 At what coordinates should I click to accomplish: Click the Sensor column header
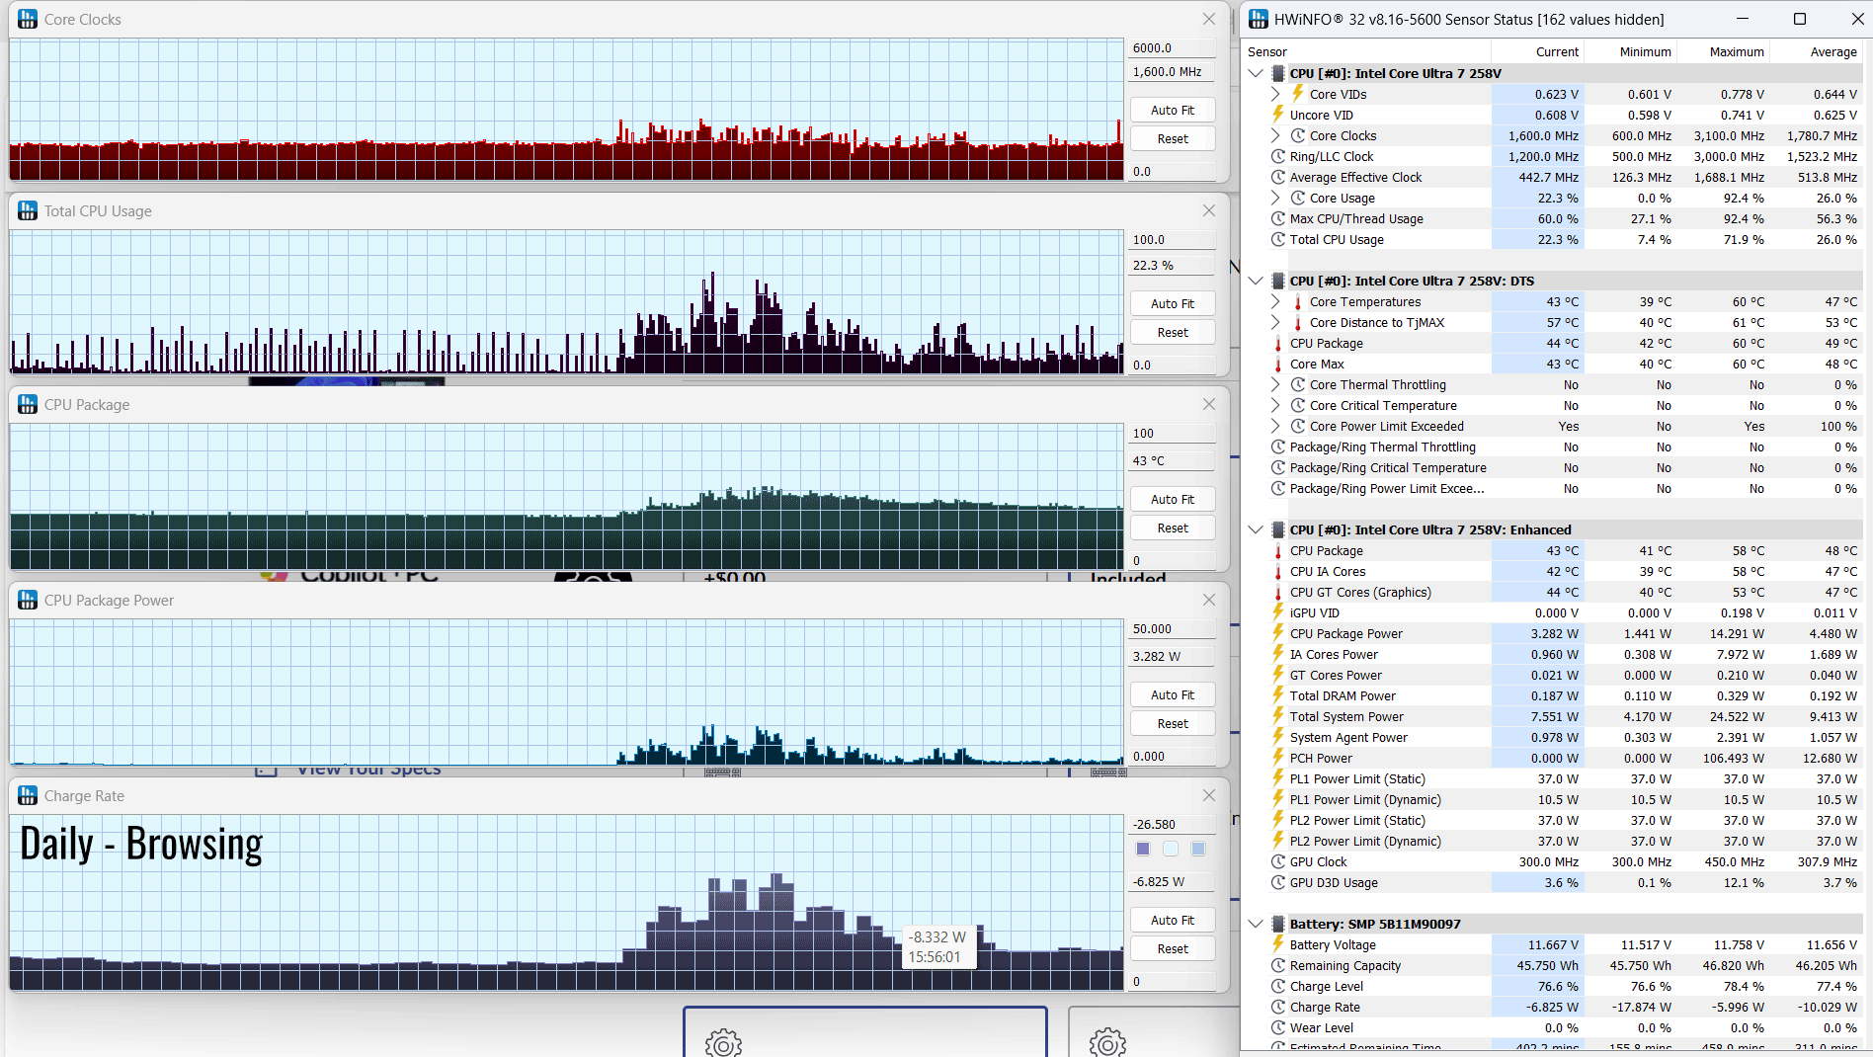click(1367, 51)
